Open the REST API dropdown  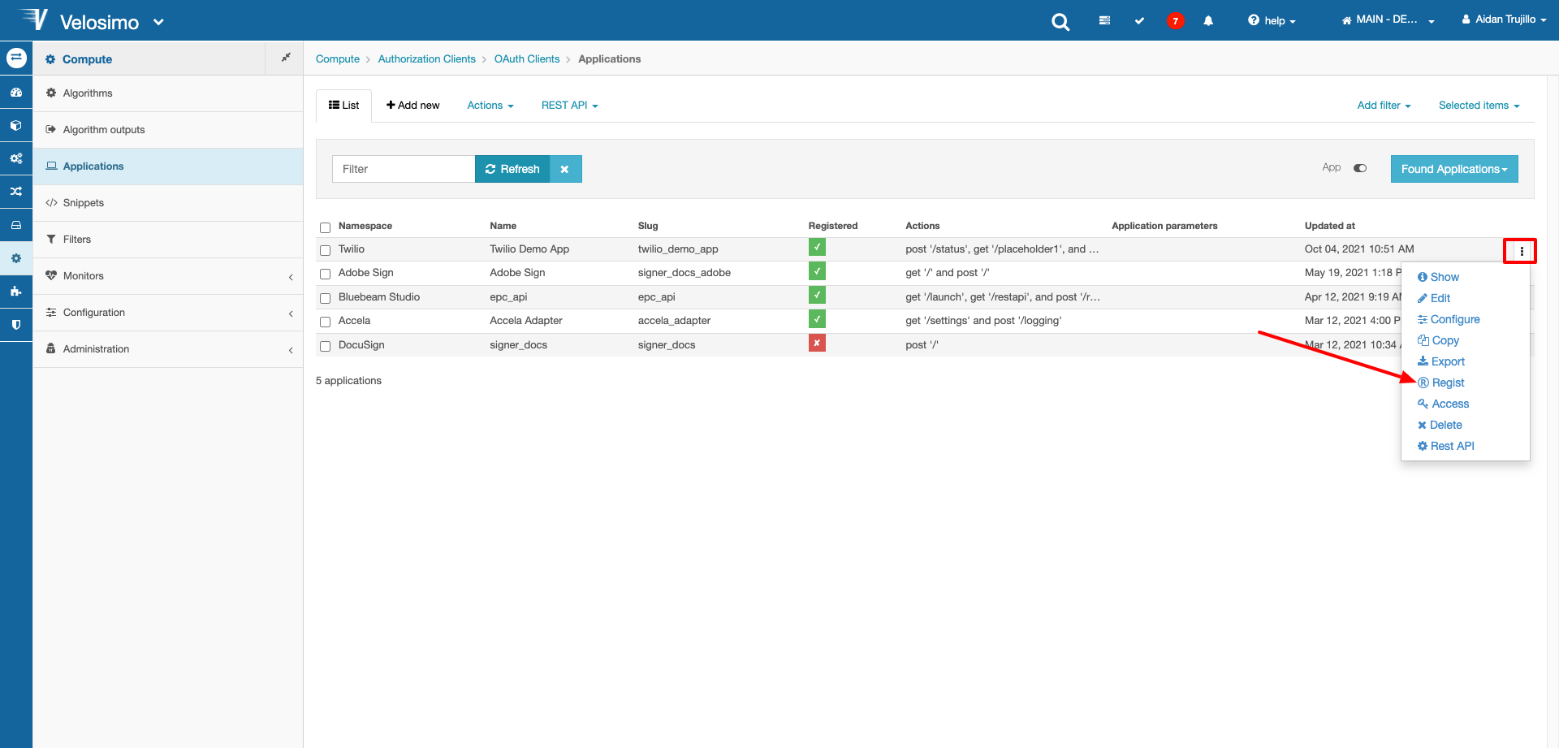pos(569,106)
